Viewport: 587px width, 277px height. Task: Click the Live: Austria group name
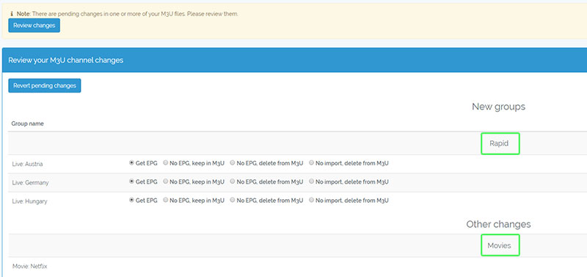[27, 164]
